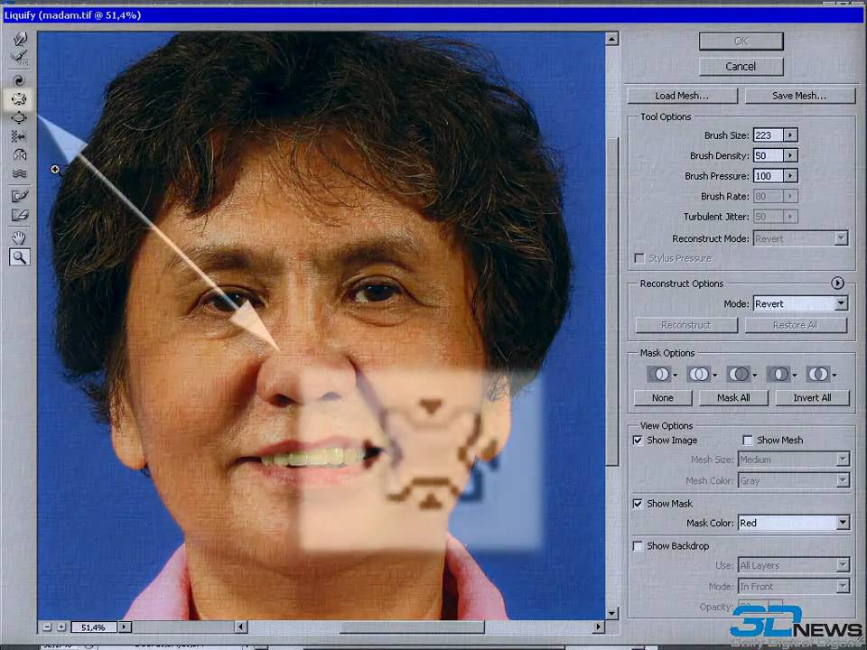Click the Invert Selection mask icon
Image resolution: width=867 pixels, height=650 pixels.
pos(821,374)
